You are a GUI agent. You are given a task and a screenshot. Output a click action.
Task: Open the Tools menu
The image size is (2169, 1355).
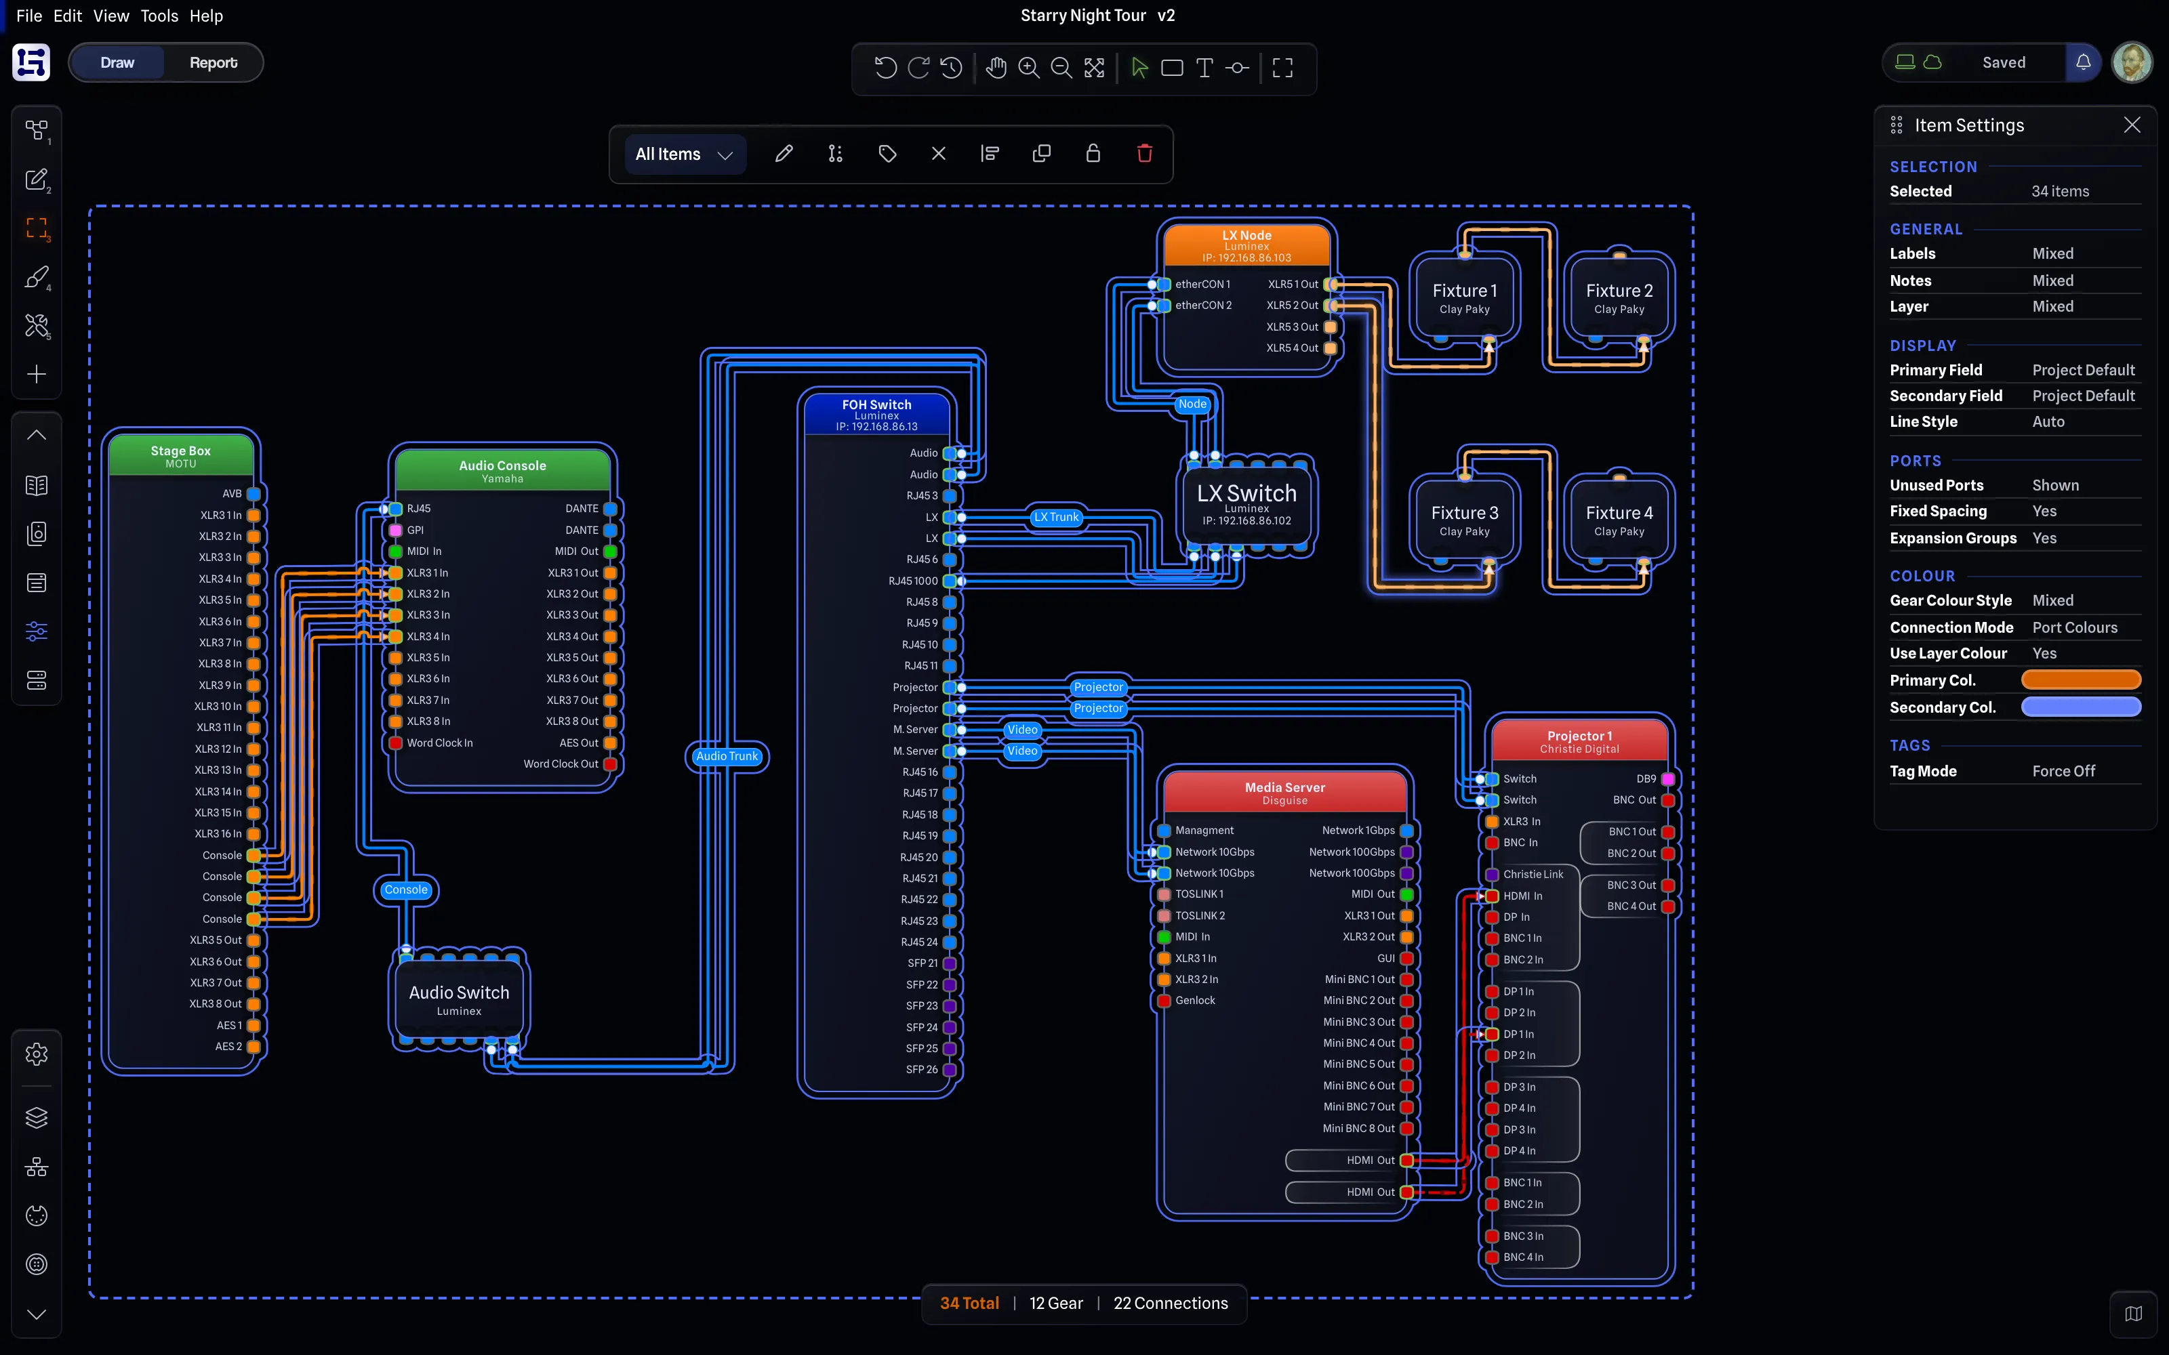(x=159, y=15)
